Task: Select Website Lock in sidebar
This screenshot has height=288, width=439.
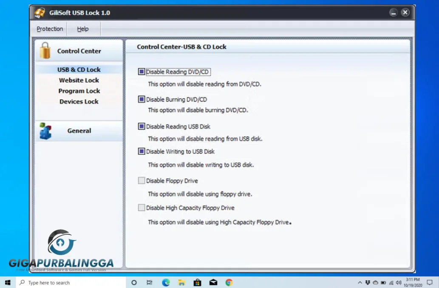Action: (x=79, y=80)
